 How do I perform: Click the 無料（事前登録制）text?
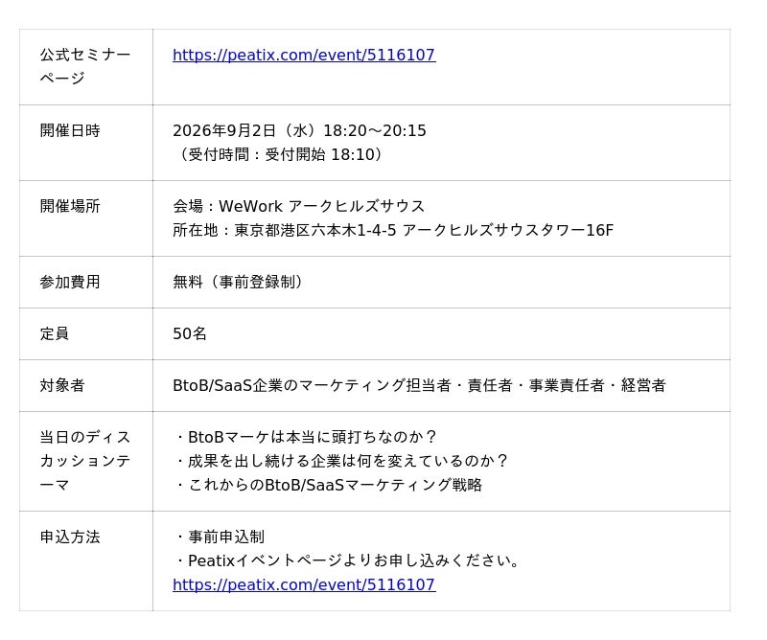(240, 282)
